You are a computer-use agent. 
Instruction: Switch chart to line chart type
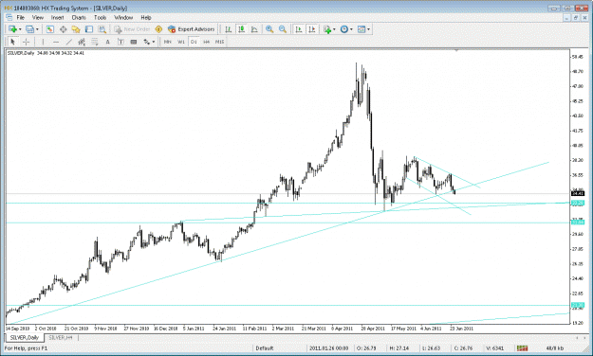(x=254, y=29)
